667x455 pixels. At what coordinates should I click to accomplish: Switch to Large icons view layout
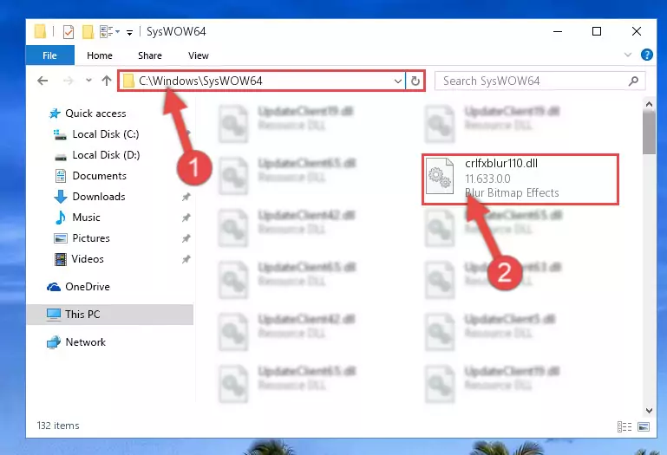pos(644,426)
